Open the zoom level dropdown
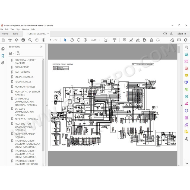Screen dimensions: 190x190 (x=99, y=40)
